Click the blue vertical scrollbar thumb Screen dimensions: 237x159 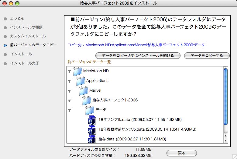point(225,97)
